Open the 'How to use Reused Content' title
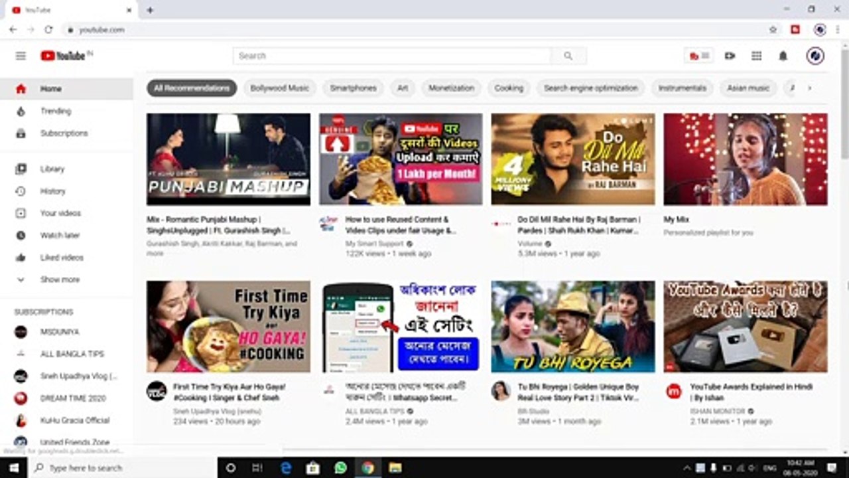849x478 pixels. (x=401, y=225)
